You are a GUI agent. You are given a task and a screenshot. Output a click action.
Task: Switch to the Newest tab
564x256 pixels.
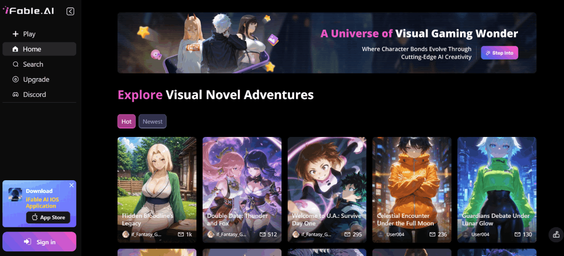pos(152,121)
